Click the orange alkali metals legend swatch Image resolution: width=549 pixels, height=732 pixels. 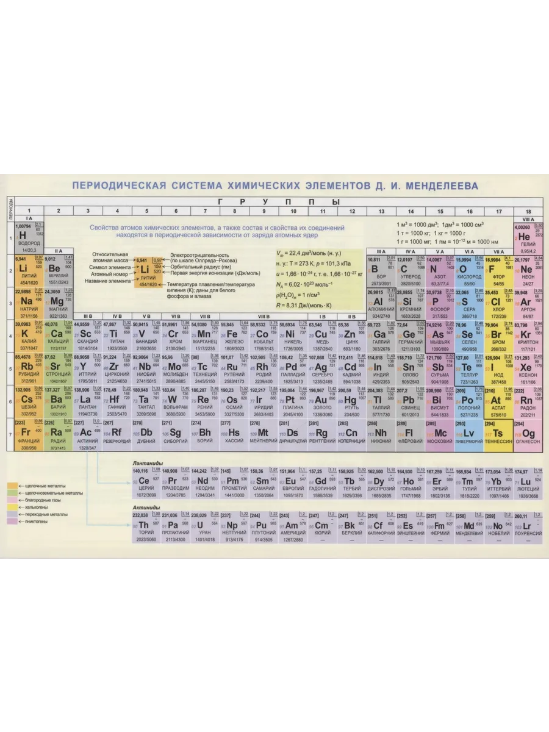pyautogui.click(x=13, y=485)
